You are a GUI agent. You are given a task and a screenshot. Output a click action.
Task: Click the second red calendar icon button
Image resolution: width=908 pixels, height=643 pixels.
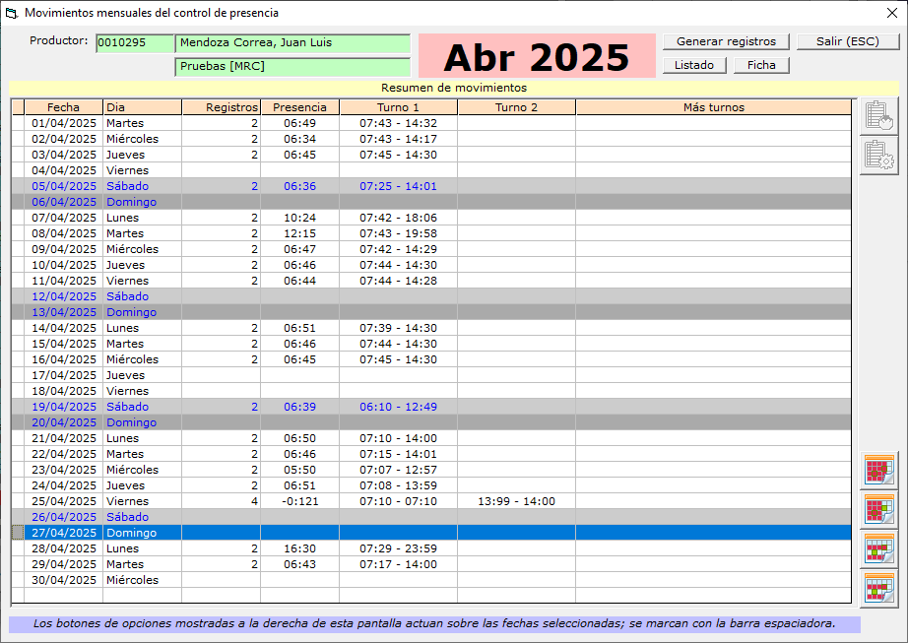878,510
